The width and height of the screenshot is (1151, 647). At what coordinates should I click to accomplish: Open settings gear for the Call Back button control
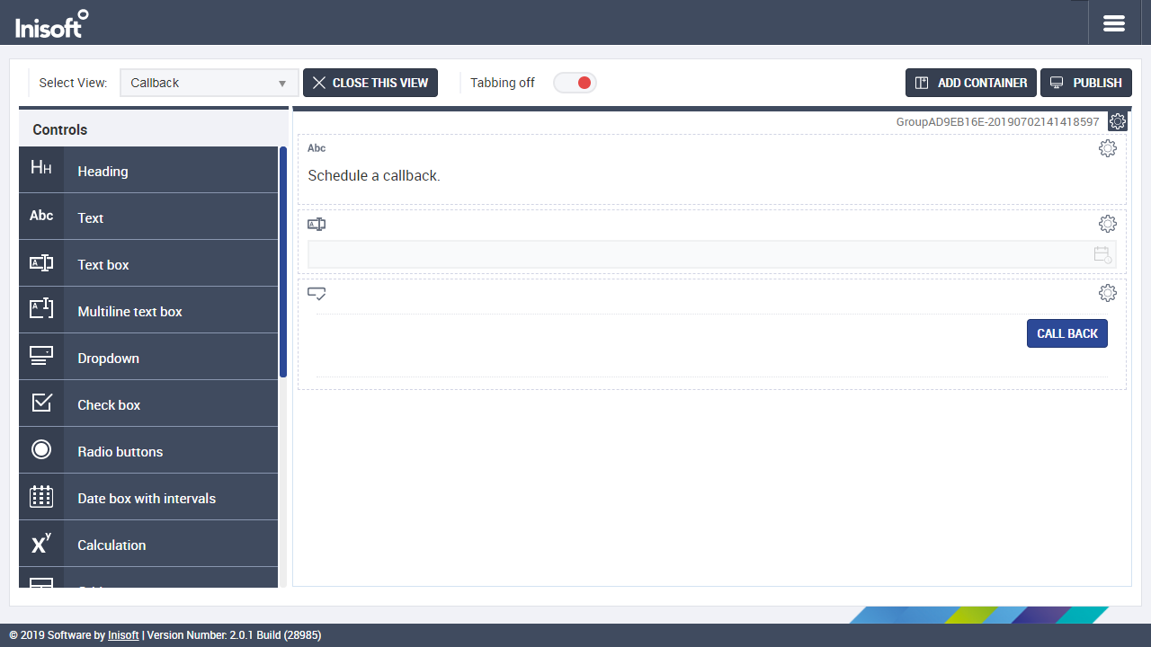(x=1108, y=293)
